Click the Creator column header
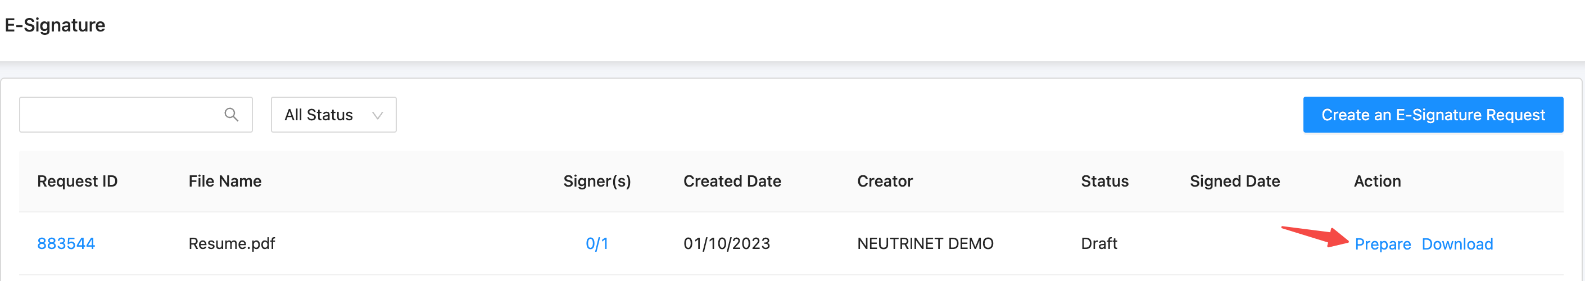 tap(884, 182)
